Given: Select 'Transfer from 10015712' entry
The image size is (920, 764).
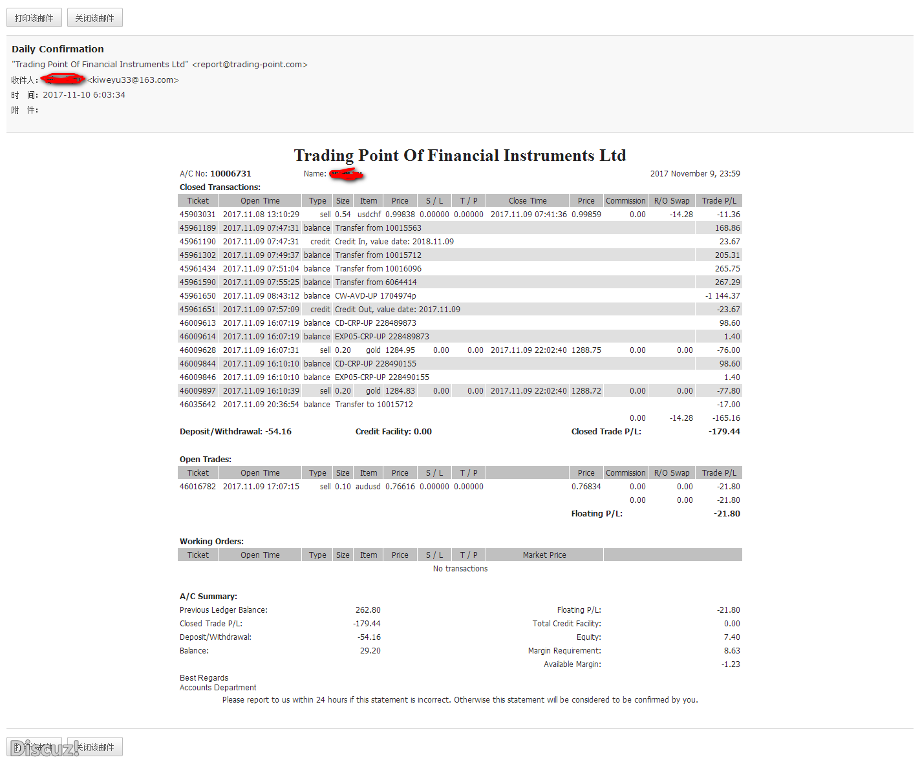Looking at the screenshot, I should click(378, 255).
